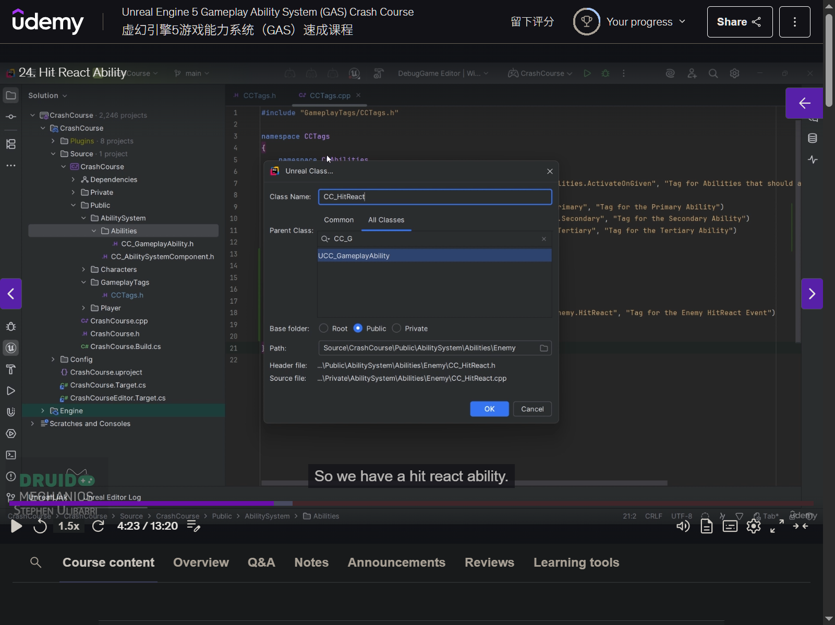Open the transcript panel icon
Viewport: 835px width, 625px height.
(x=706, y=527)
